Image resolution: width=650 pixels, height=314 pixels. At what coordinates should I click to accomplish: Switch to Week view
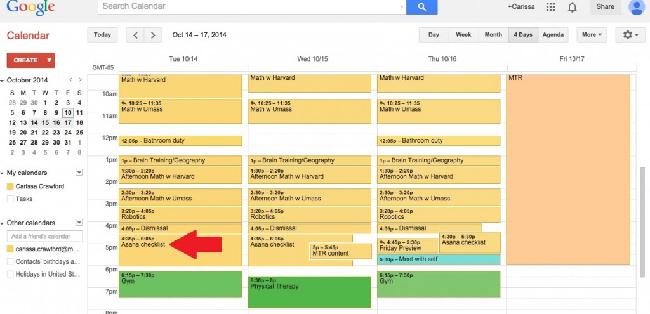point(463,35)
